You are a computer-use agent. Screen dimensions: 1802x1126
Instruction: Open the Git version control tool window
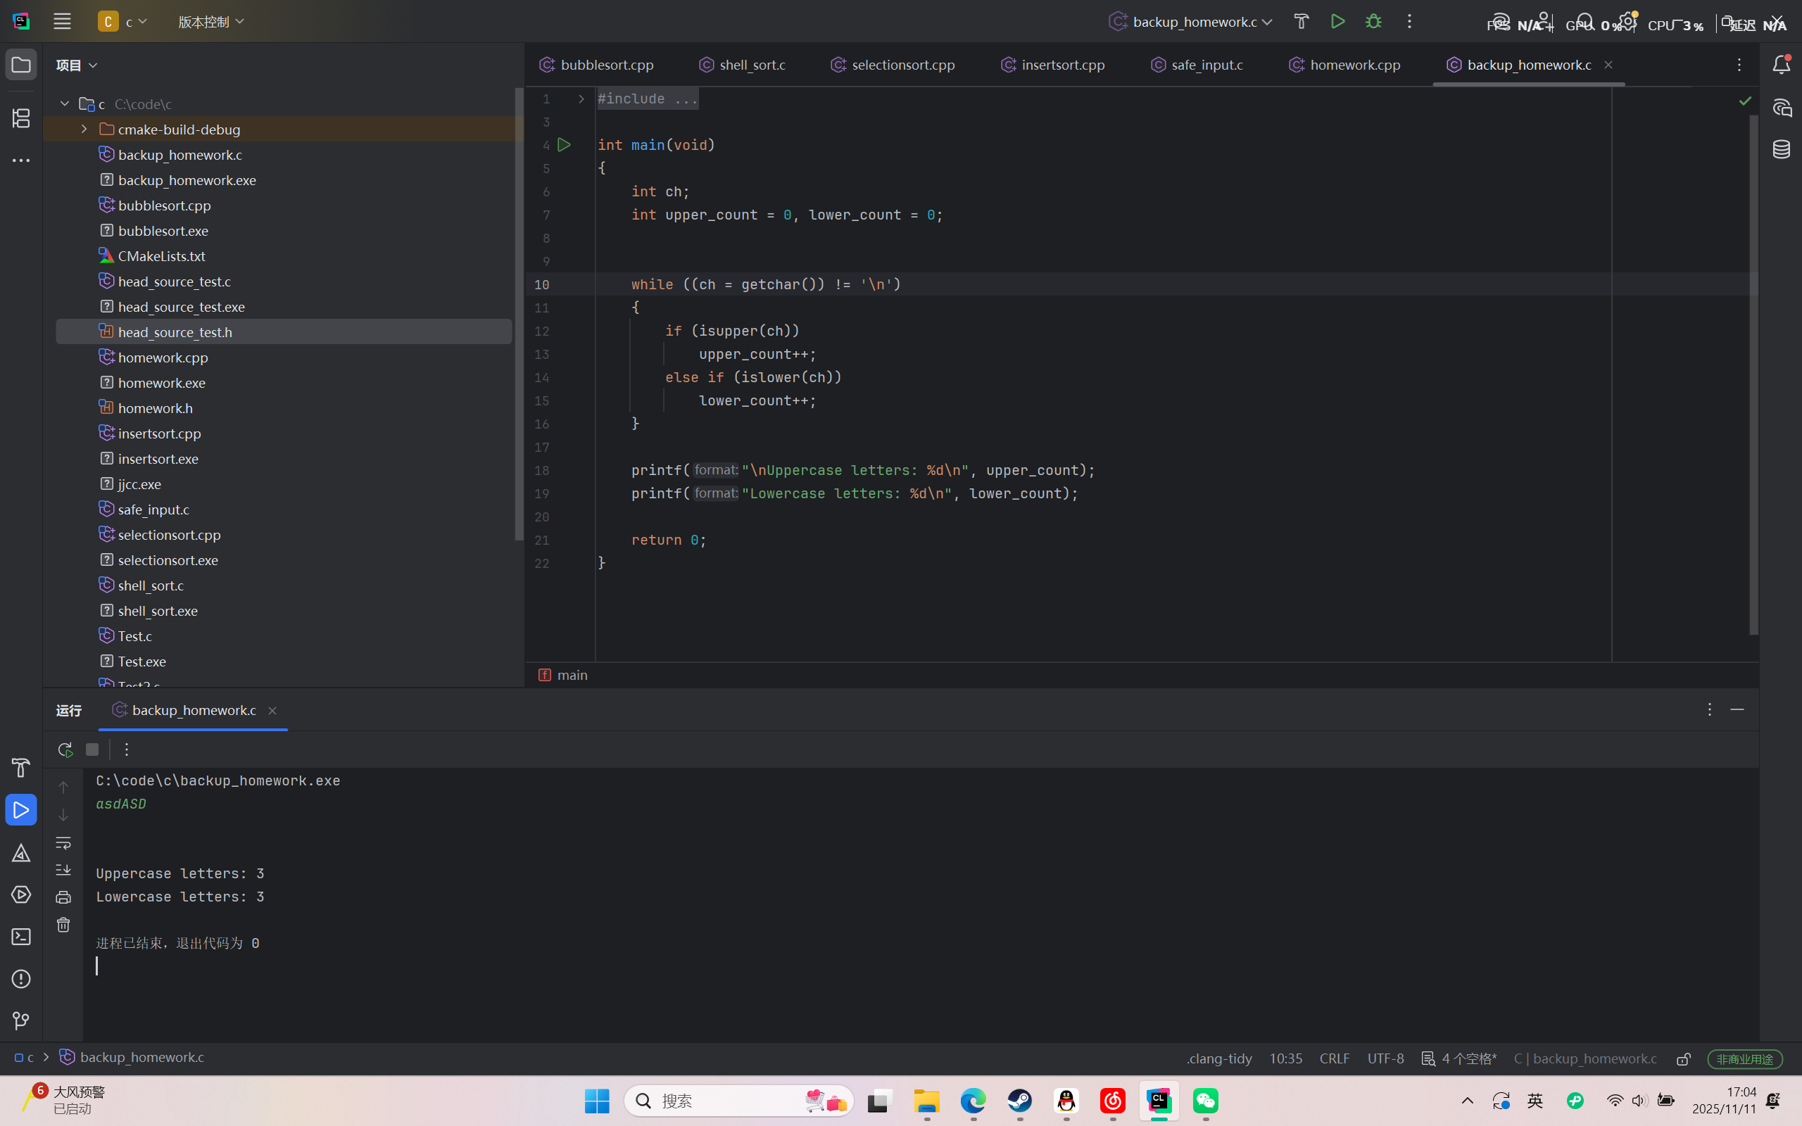pyautogui.click(x=21, y=1021)
